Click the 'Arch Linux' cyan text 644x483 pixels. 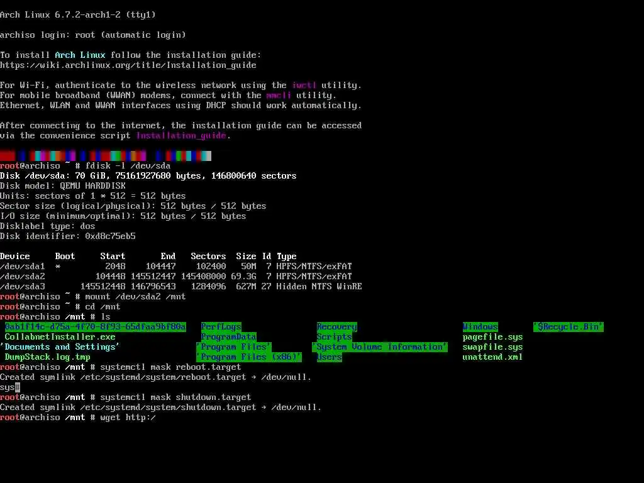coord(80,55)
